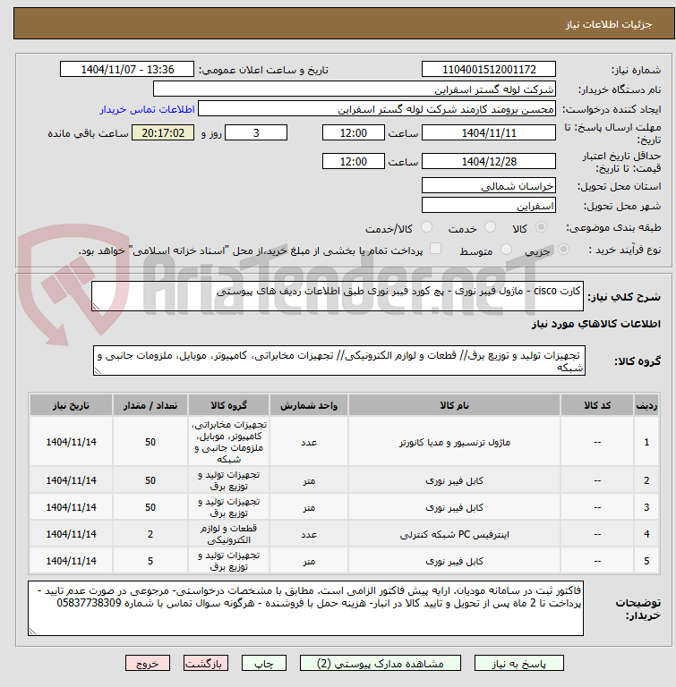Click item name ماژول ترنسیور و مدیا کانورتر
Viewport: 676px width, 687px height.
(x=455, y=443)
